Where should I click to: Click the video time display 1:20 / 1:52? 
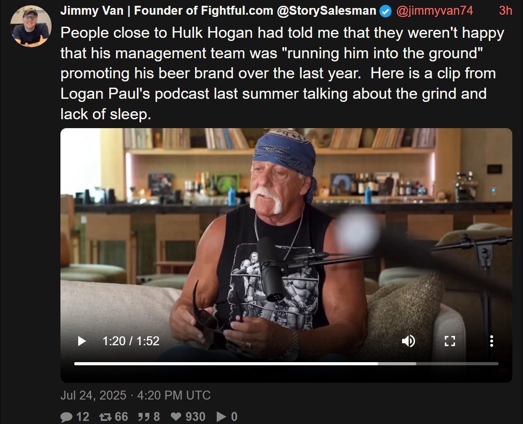coord(131,341)
